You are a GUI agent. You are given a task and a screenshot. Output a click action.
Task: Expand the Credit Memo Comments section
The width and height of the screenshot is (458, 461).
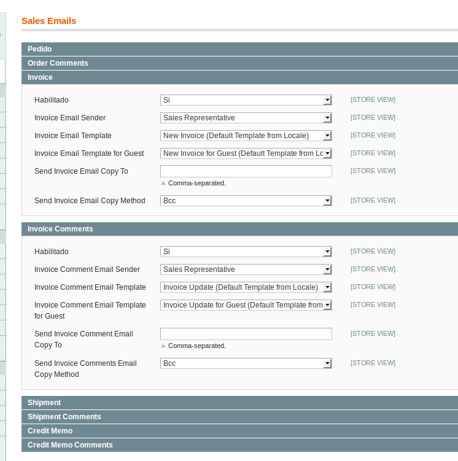click(x=70, y=445)
